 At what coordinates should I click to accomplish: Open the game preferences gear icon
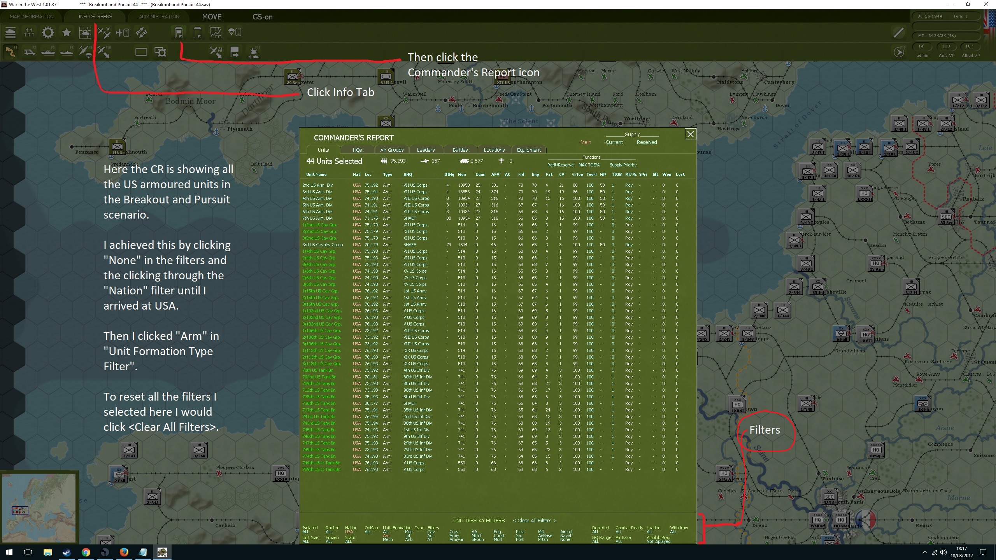pyautogui.click(x=47, y=33)
